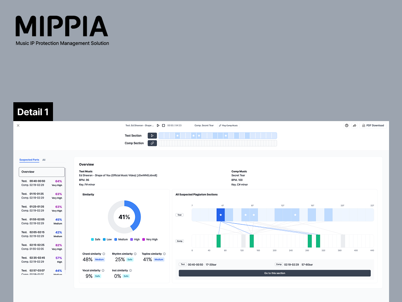
Task: Click the Comp Section link icon button
Action: click(152, 143)
